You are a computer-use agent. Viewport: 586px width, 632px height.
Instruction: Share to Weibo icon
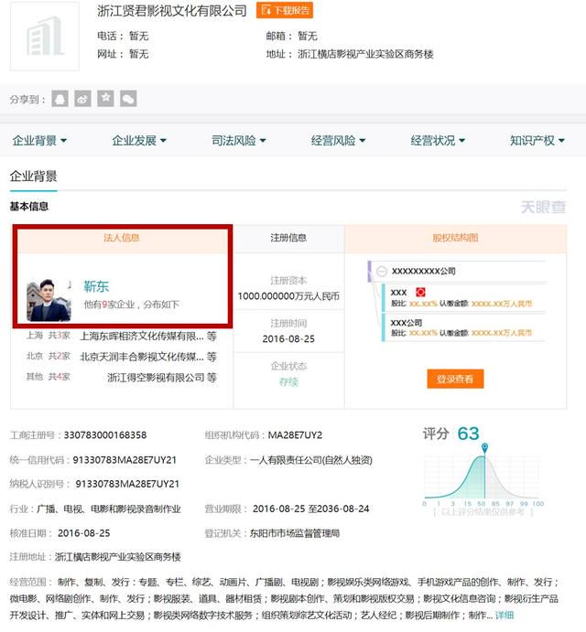[x=82, y=99]
